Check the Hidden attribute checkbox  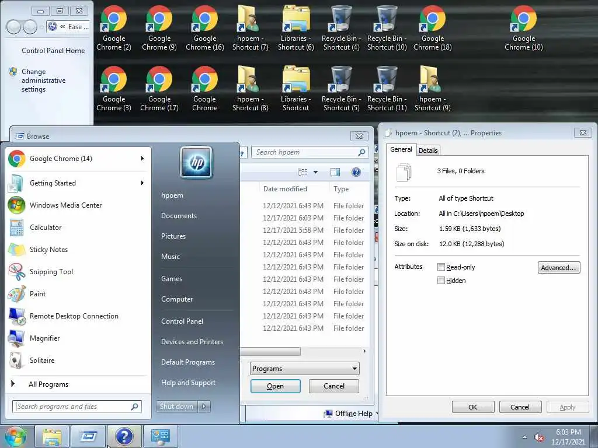tap(441, 281)
